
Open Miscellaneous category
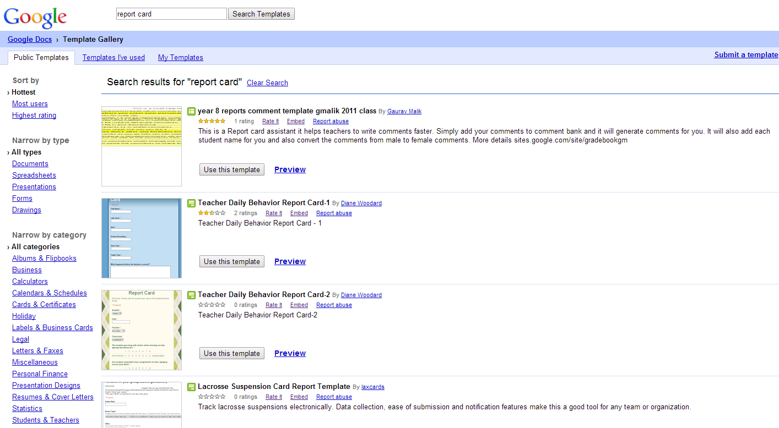35,362
